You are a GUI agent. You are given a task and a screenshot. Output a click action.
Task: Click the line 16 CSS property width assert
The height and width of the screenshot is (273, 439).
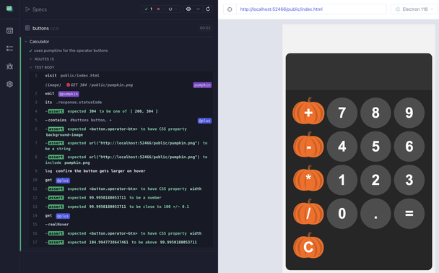121,233
